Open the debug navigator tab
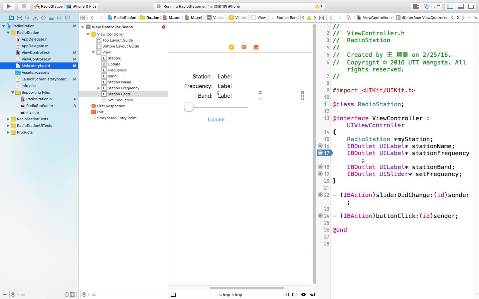Viewport: 479px width, 299px height. point(51,18)
